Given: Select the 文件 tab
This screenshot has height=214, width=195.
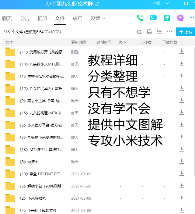Looking at the screenshot, I should click(60, 18).
